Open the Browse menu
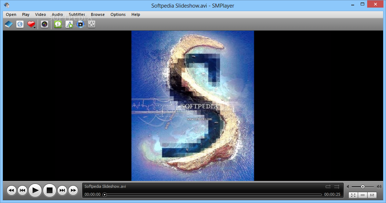The height and width of the screenshot is (203, 386). [x=98, y=14]
